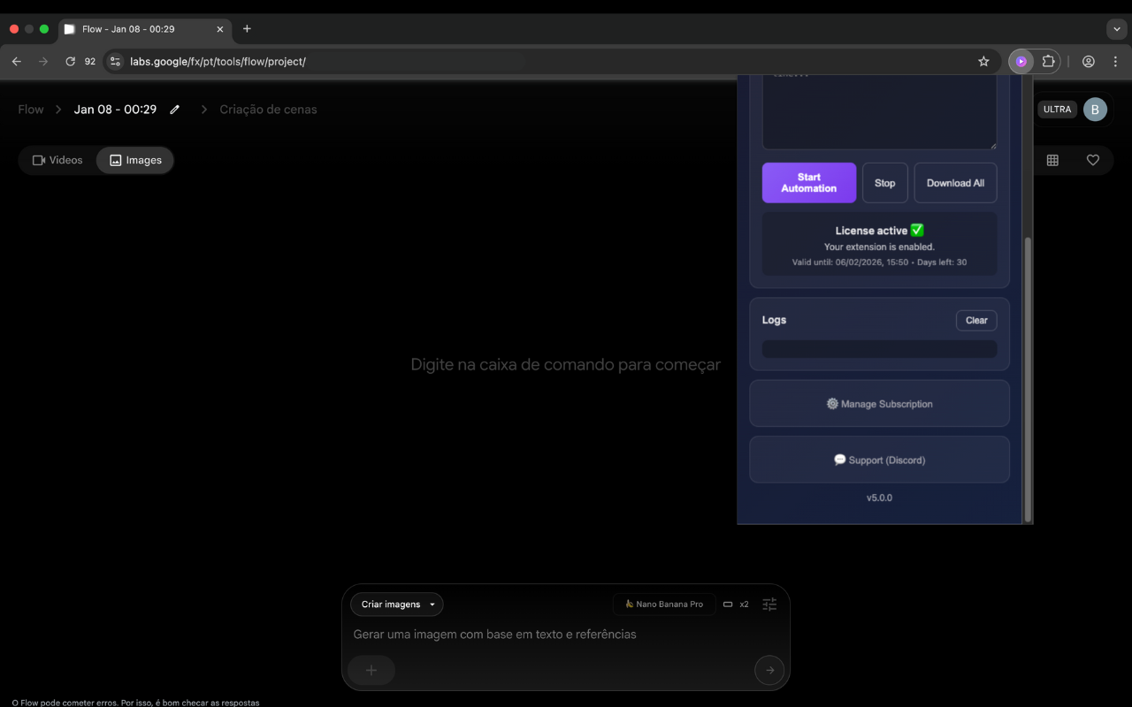Click the arrow send button in prompt box
The width and height of the screenshot is (1132, 707).
pyautogui.click(x=769, y=670)
